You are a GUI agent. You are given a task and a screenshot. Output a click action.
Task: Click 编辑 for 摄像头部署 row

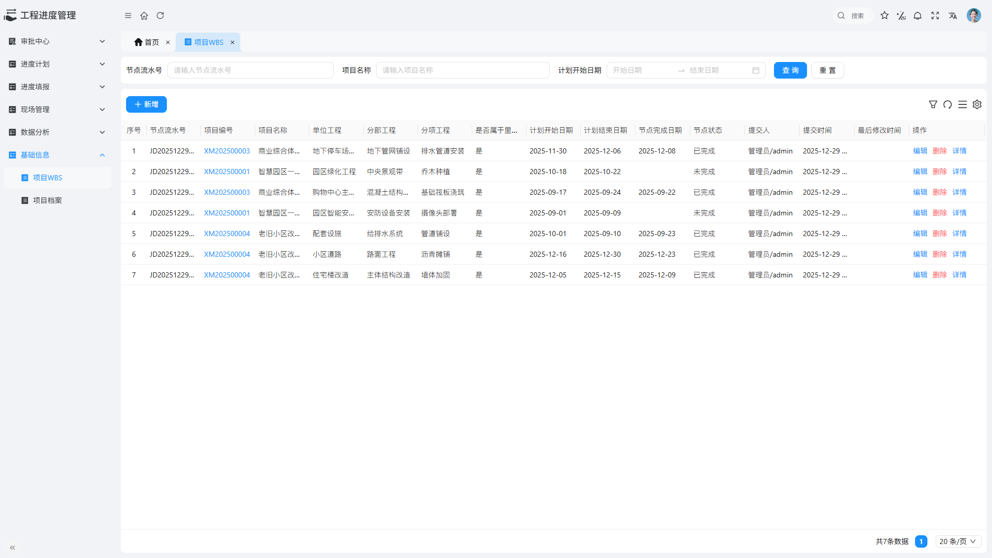tap(920, 213)
